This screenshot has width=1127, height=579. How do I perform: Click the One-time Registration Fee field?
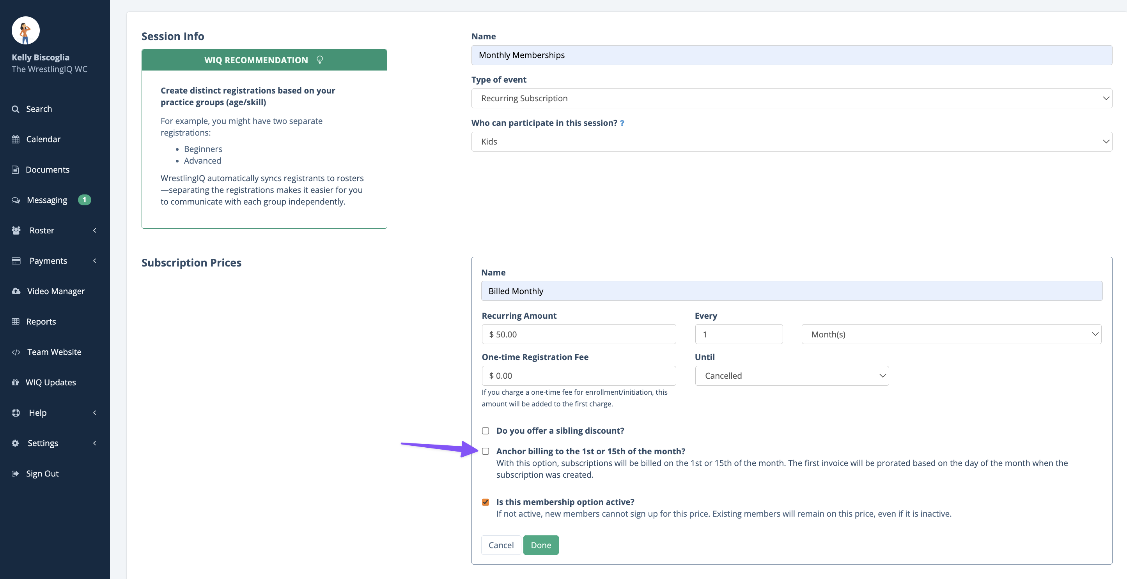[578, 376]
